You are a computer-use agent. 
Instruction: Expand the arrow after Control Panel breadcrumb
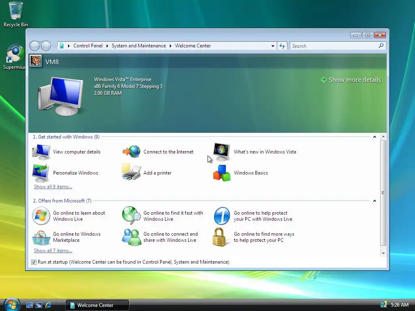click(107, 46)
